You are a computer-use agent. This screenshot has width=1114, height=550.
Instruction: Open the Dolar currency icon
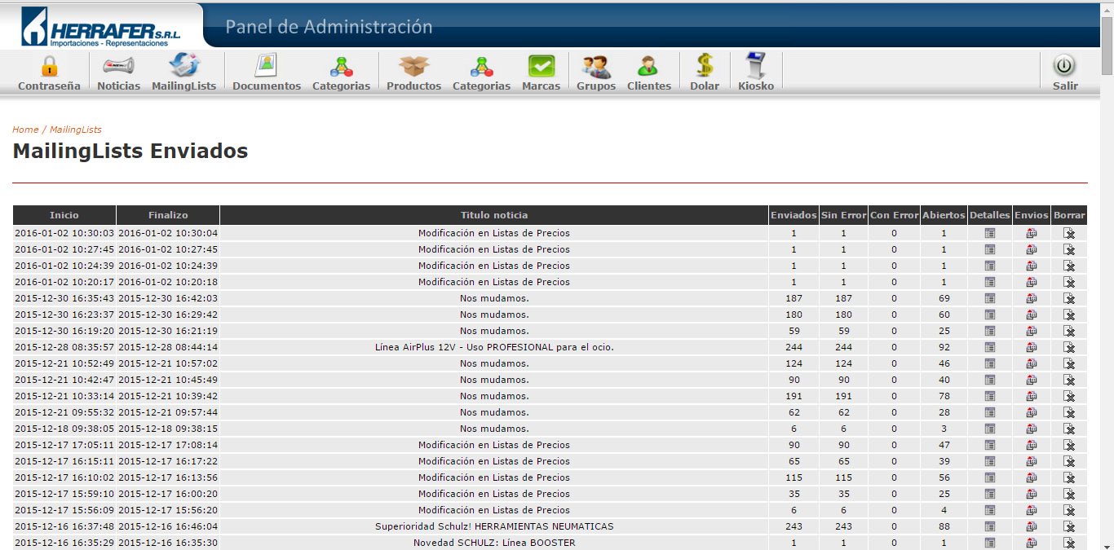pyautogui.click(x=705, y=66)
